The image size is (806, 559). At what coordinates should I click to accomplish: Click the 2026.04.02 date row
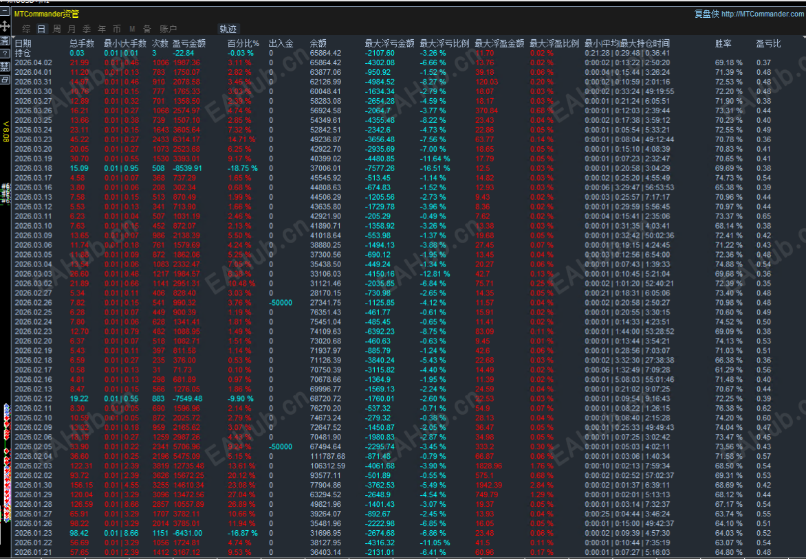[34, 62]
